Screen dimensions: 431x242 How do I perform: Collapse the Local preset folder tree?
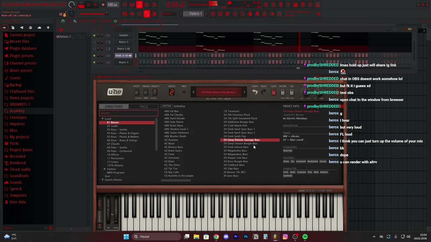pyautogui.click(x=103, y=119)
